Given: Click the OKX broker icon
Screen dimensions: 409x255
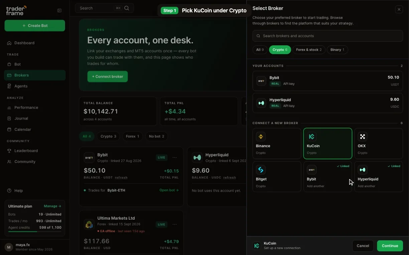Looking at the screenshot, I should point(362,136).
